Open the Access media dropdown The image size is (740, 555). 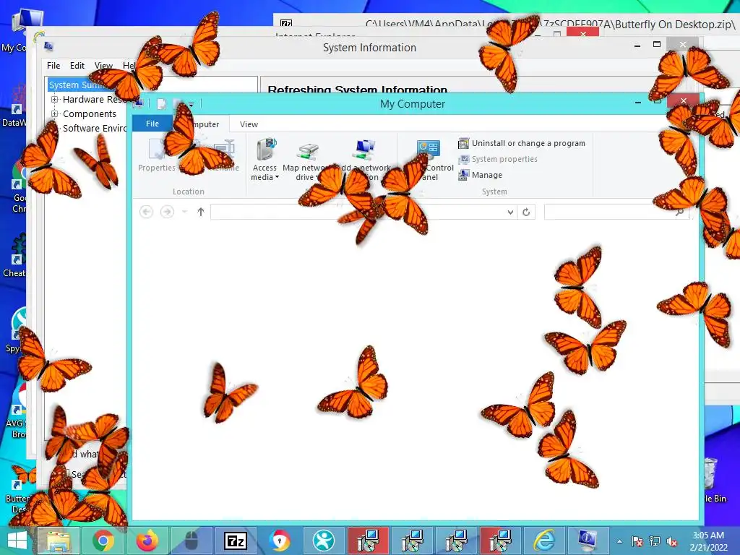[264, 160]
